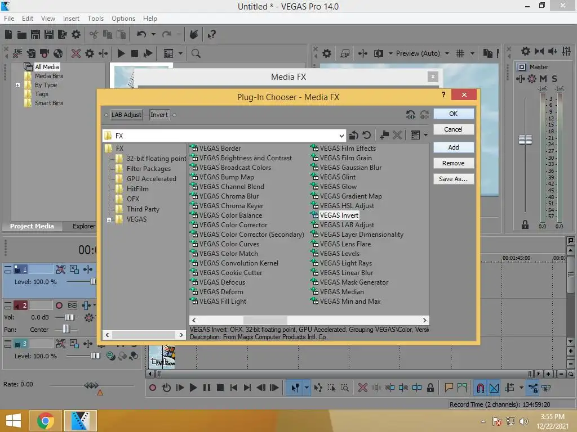
Task: Click the Save project icon
Action: click(35, 34)
